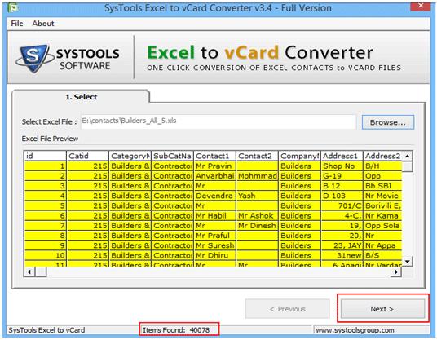Click 'Items Found: 40078' in status bar
437x340 pixels.
point(176,330)
